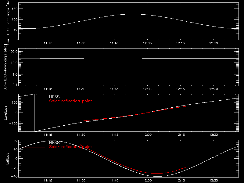Select HESSI legend text in Longitude plot
Viewport: 244px width, 183px height.
pyautogui.click(x=55, y=97)
